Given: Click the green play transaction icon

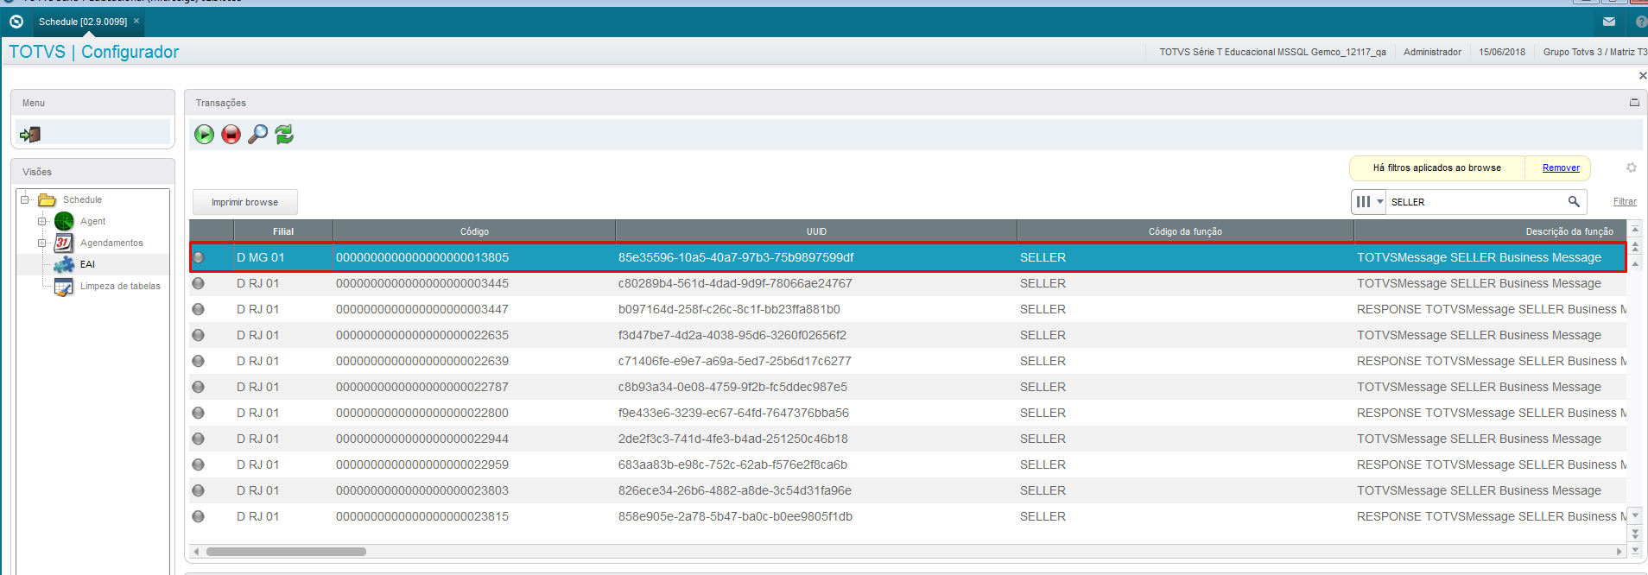Looking at the screenshot, I should 204,134.
